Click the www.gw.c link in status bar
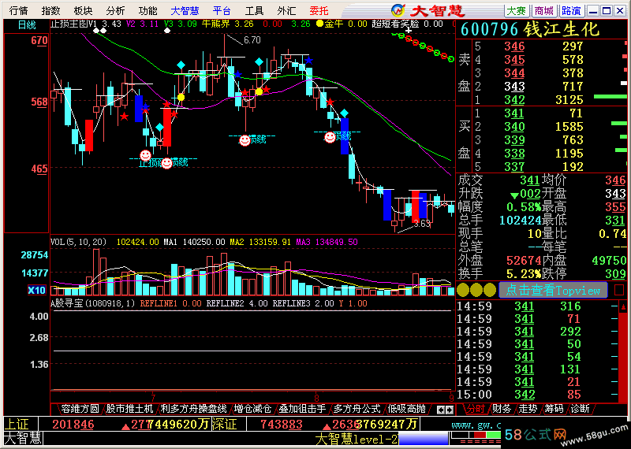The height and width of the screenshot is (449, 631). [476, 424]
